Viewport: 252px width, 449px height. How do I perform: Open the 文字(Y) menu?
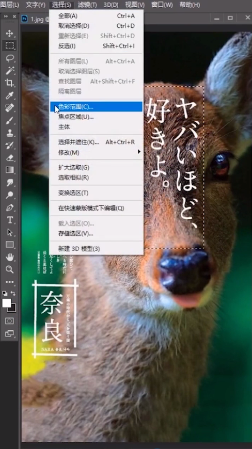coord(36,5)
